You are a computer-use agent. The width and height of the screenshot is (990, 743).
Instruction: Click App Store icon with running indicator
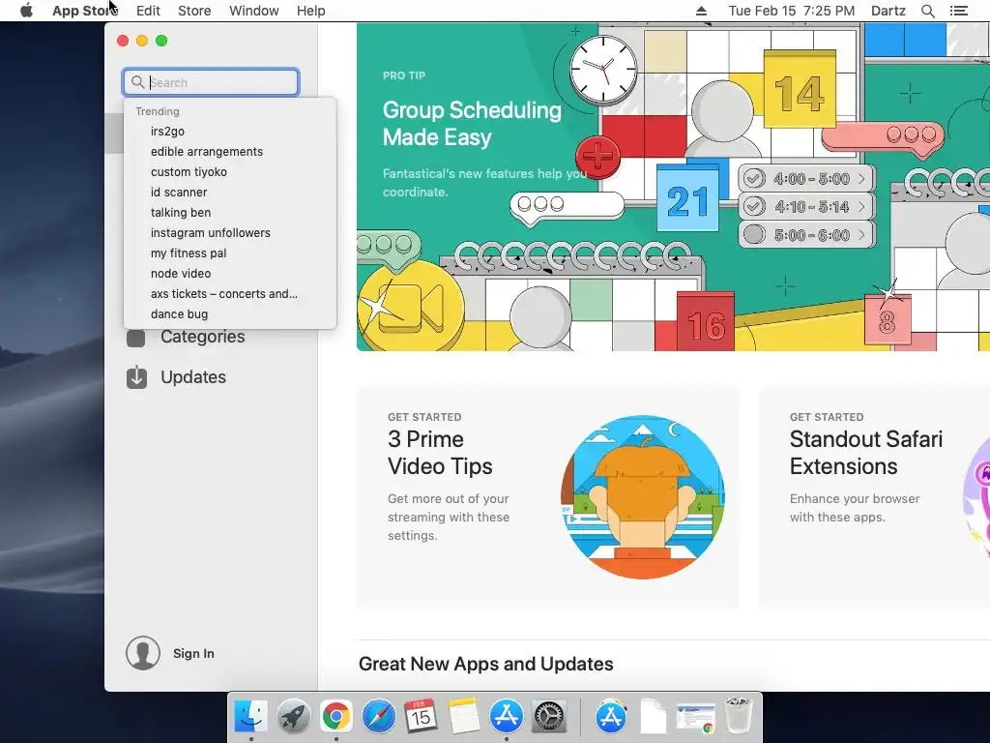coord(507,717)
